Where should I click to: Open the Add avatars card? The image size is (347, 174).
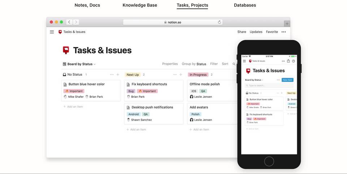(213, 114)
